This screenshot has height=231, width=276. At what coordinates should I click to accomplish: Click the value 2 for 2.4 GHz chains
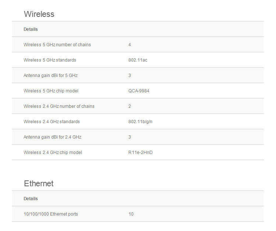pos(130,106)
